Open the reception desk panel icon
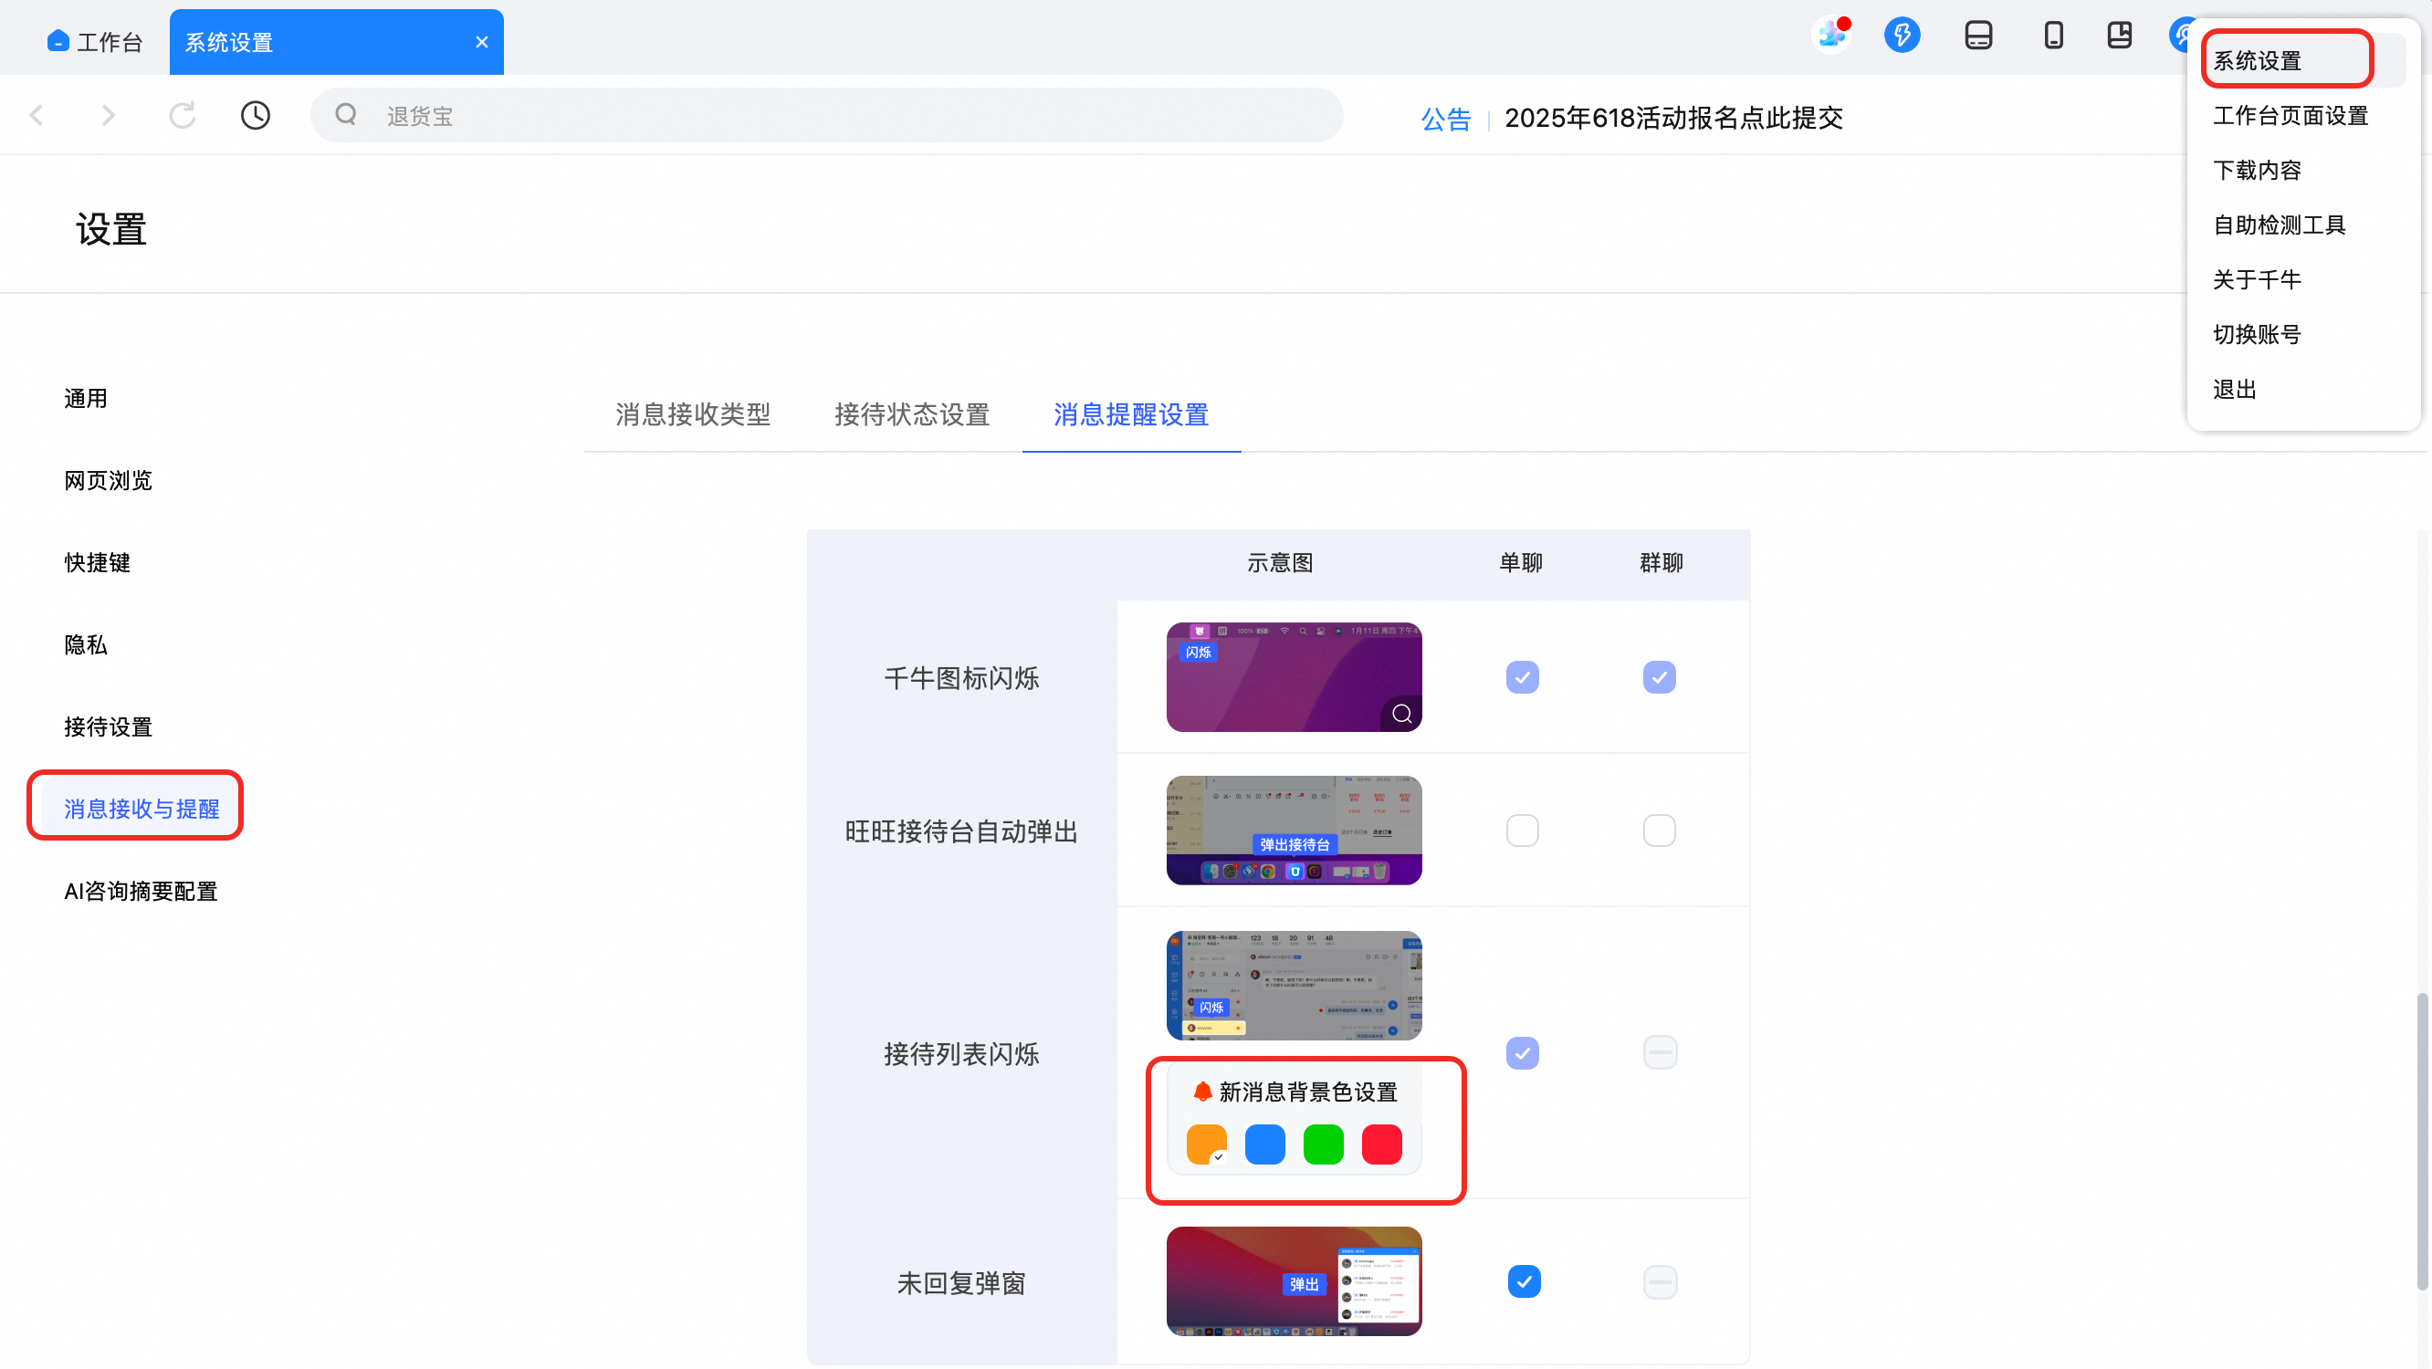The image size is (2432, 1369). pos(1978,36)
